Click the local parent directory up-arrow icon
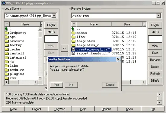The height and width of the screenshot is (113, 166). [x=6, y=29]
